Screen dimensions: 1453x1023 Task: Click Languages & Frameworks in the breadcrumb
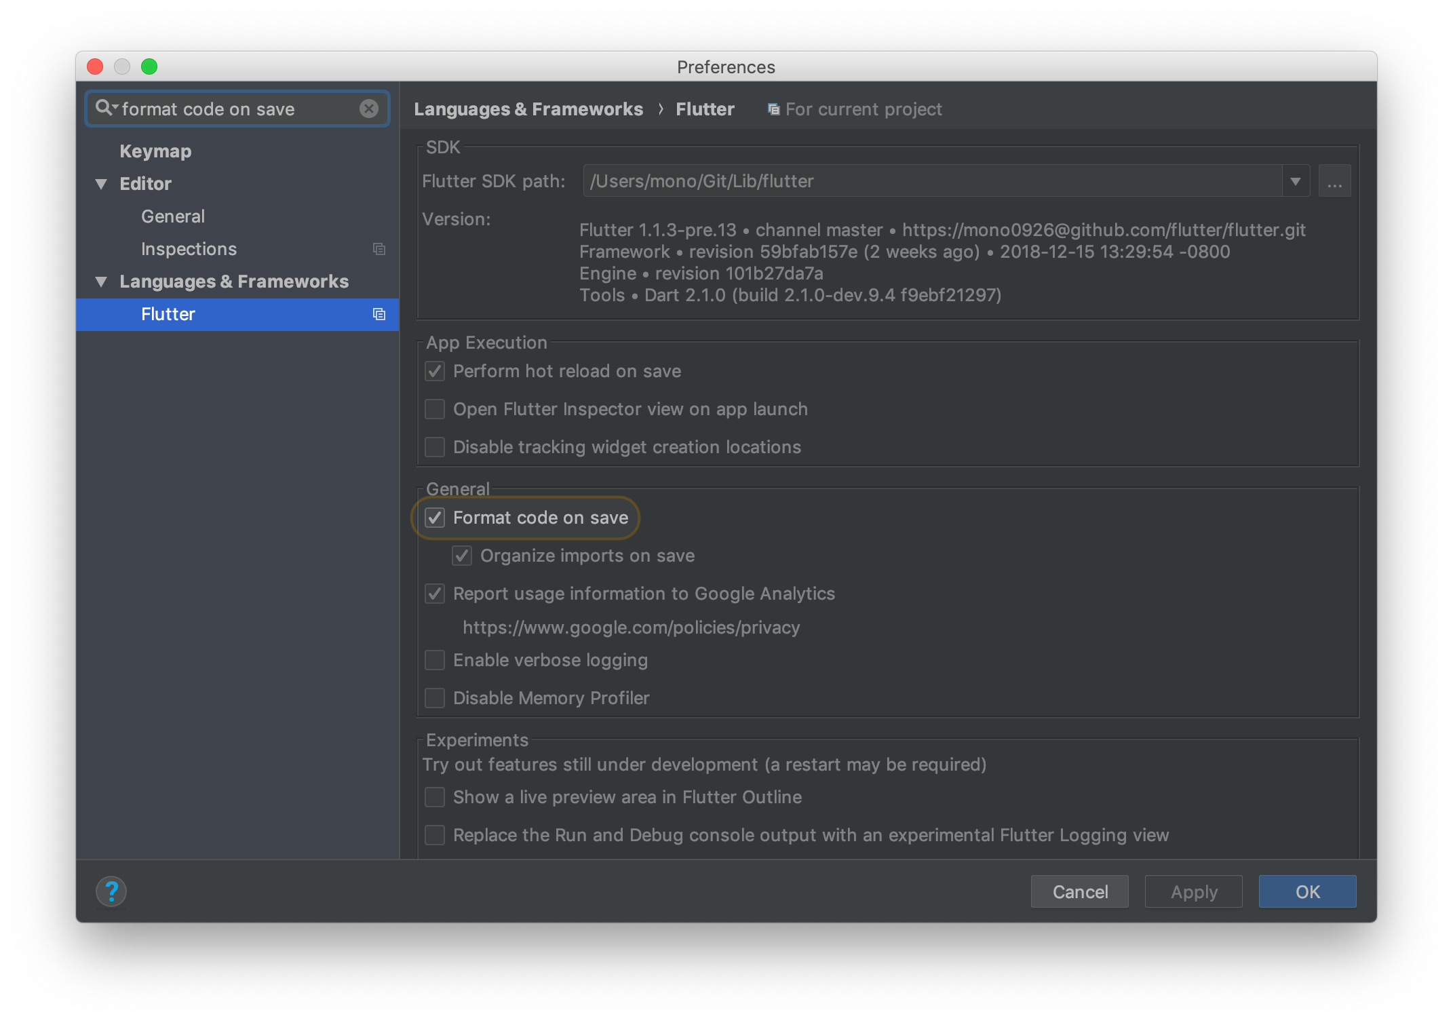coord(528,109)
